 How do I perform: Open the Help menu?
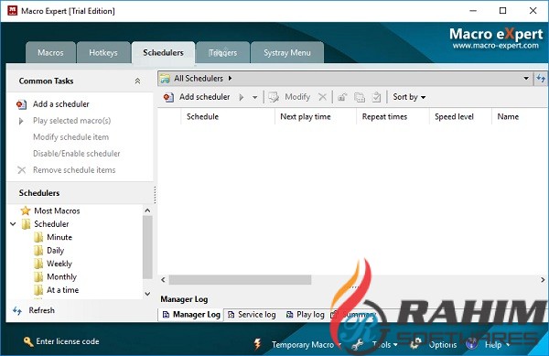[497, 345]
